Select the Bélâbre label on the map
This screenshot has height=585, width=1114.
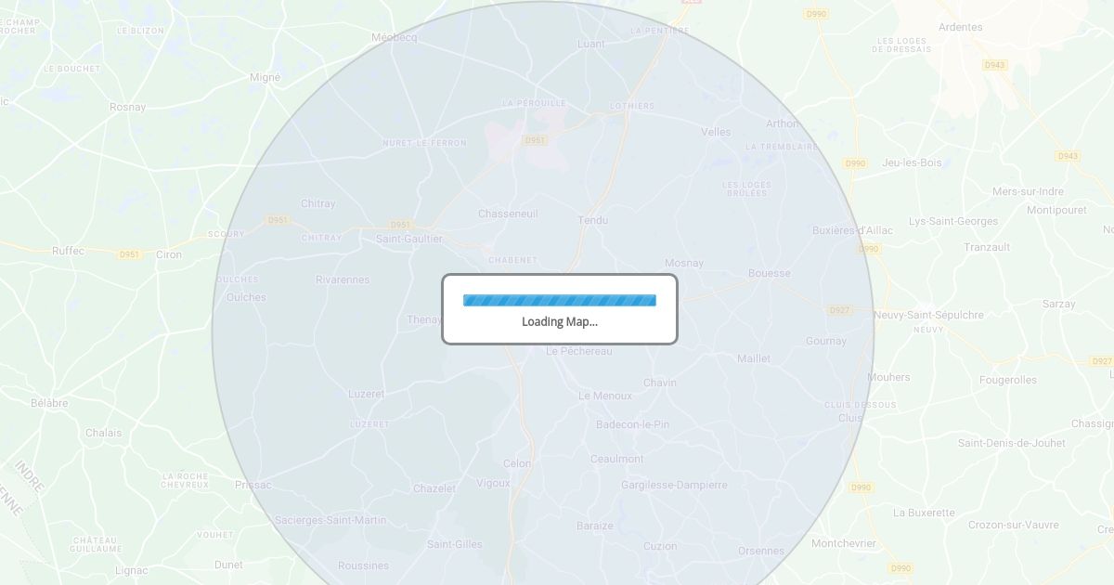coord(49,403)
